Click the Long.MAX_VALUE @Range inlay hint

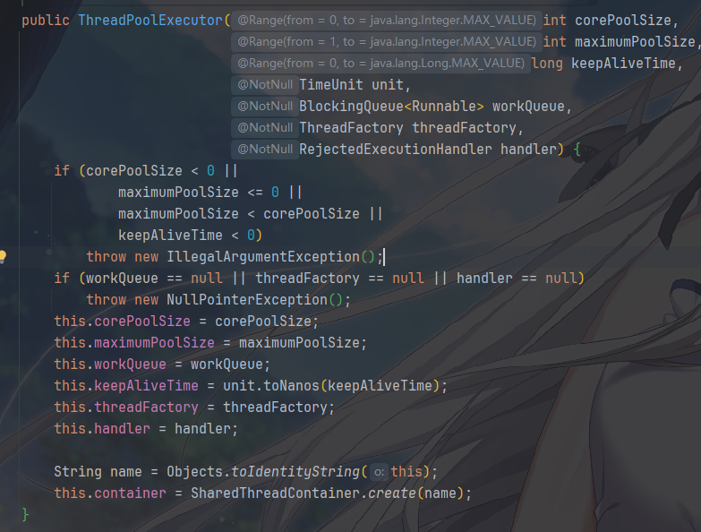pos(380,63)
